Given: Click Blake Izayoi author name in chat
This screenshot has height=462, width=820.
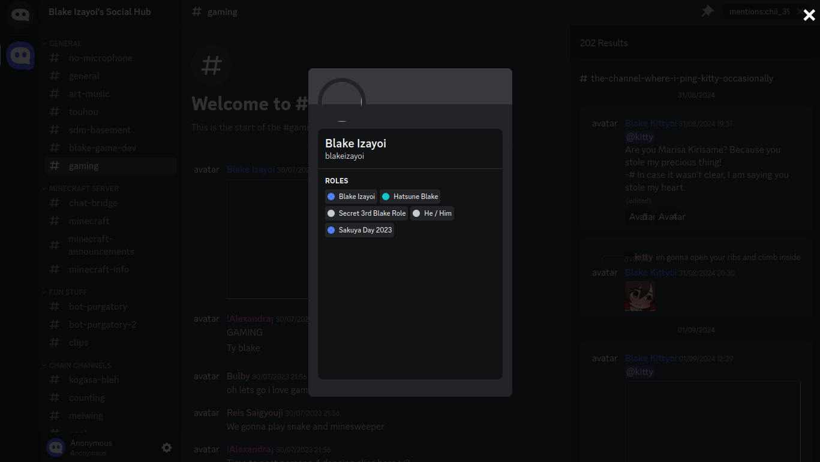Looking at the screenshot, I should [x=251, y=170].
